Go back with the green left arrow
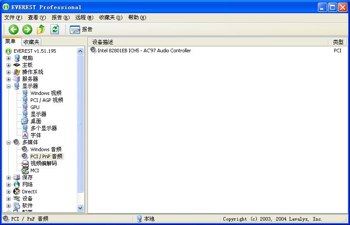Screen dimensions: 350x225 [13, 29]
